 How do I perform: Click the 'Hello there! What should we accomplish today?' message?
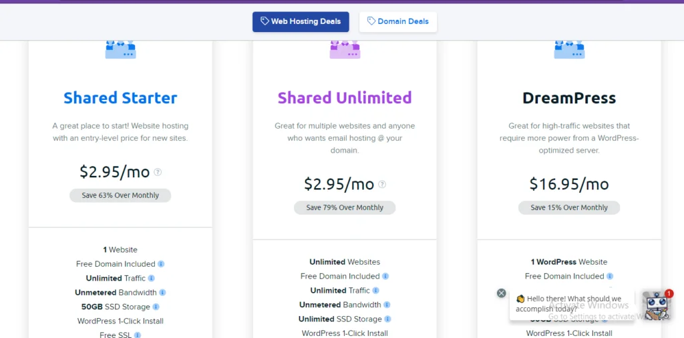point(572,304)
